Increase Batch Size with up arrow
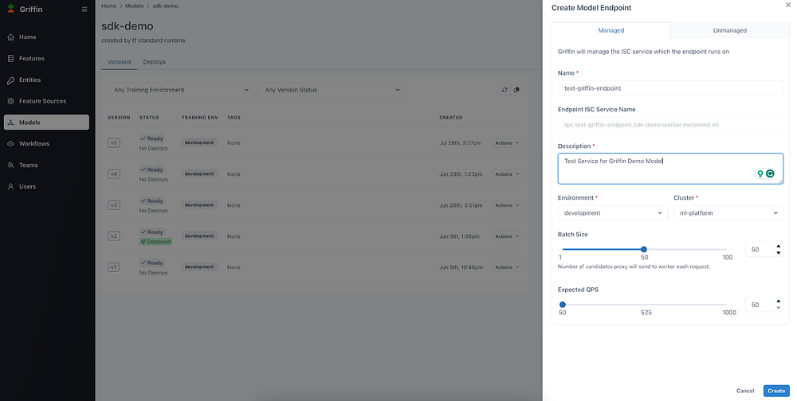 pos(778,246)
